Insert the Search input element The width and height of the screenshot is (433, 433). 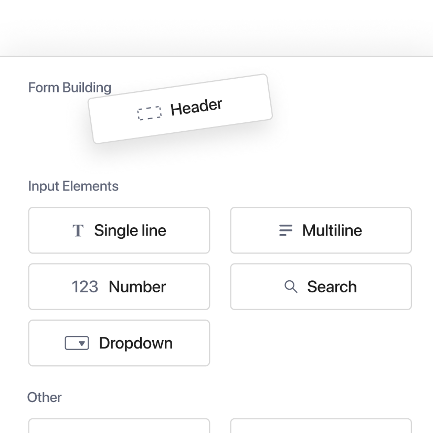point(321,287)
